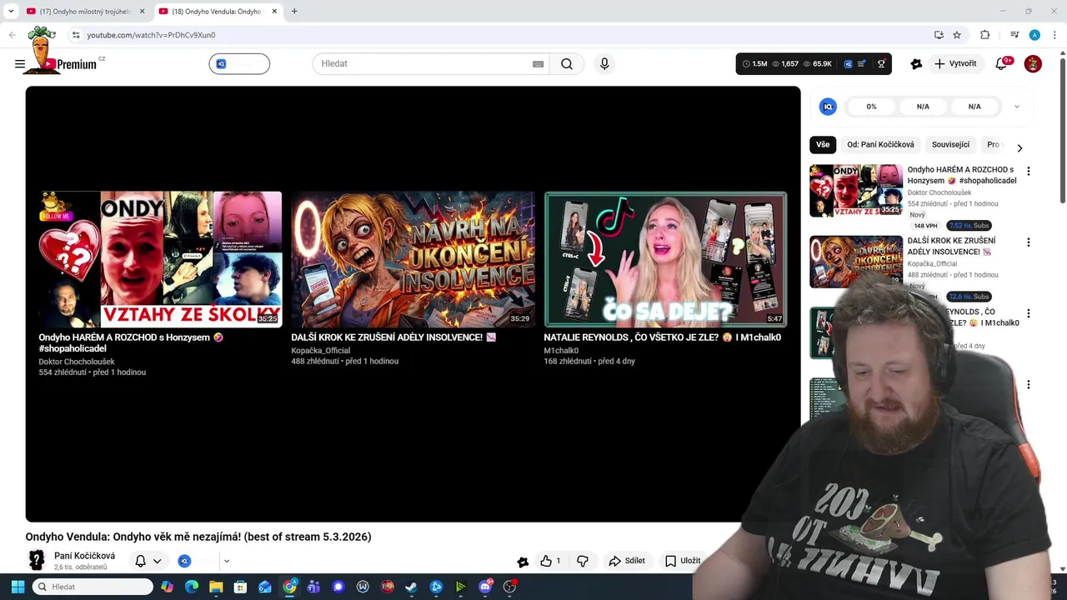Open more options for NATALIE REYNOLDS sidebar video

tap(1028, 314)
